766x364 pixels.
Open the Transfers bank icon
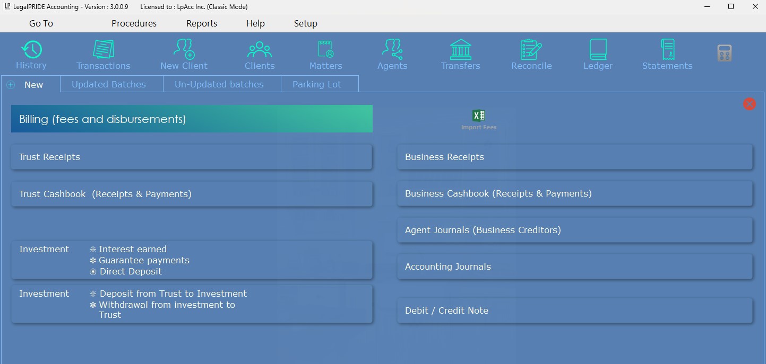point(460,50)
